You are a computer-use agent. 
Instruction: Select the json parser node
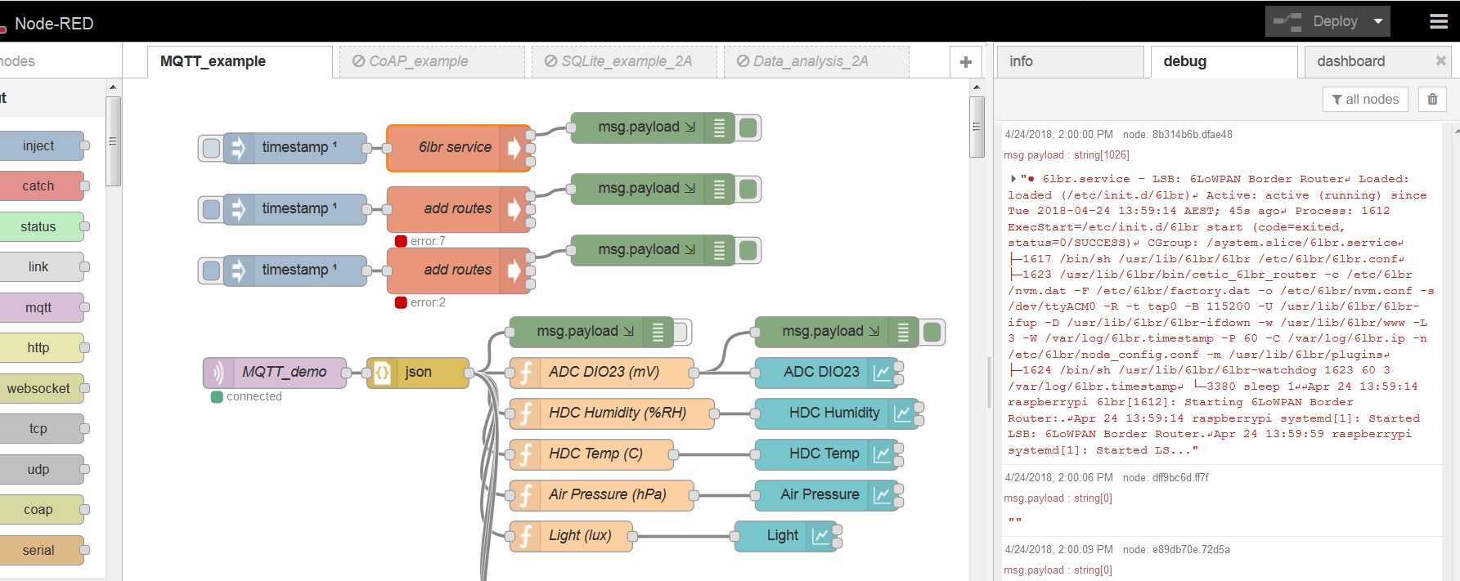(x=418, y=372)
